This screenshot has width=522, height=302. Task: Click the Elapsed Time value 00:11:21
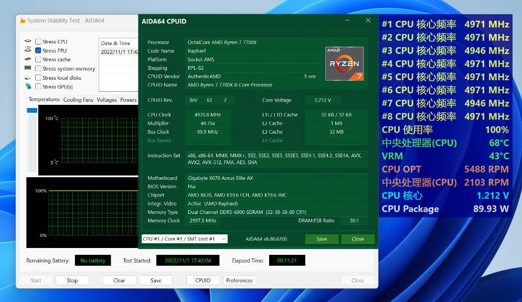[x=287, y=261]
